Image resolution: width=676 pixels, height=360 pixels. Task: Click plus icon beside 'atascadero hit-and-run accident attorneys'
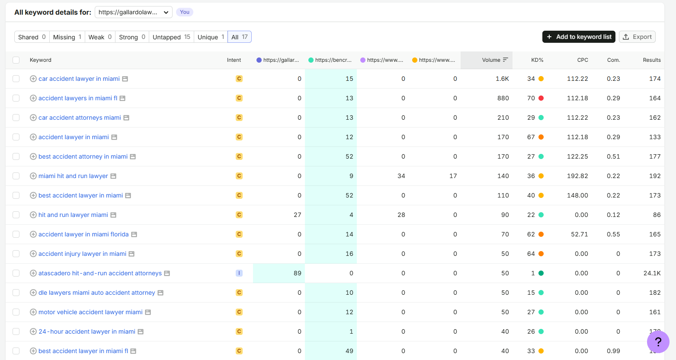33,273
